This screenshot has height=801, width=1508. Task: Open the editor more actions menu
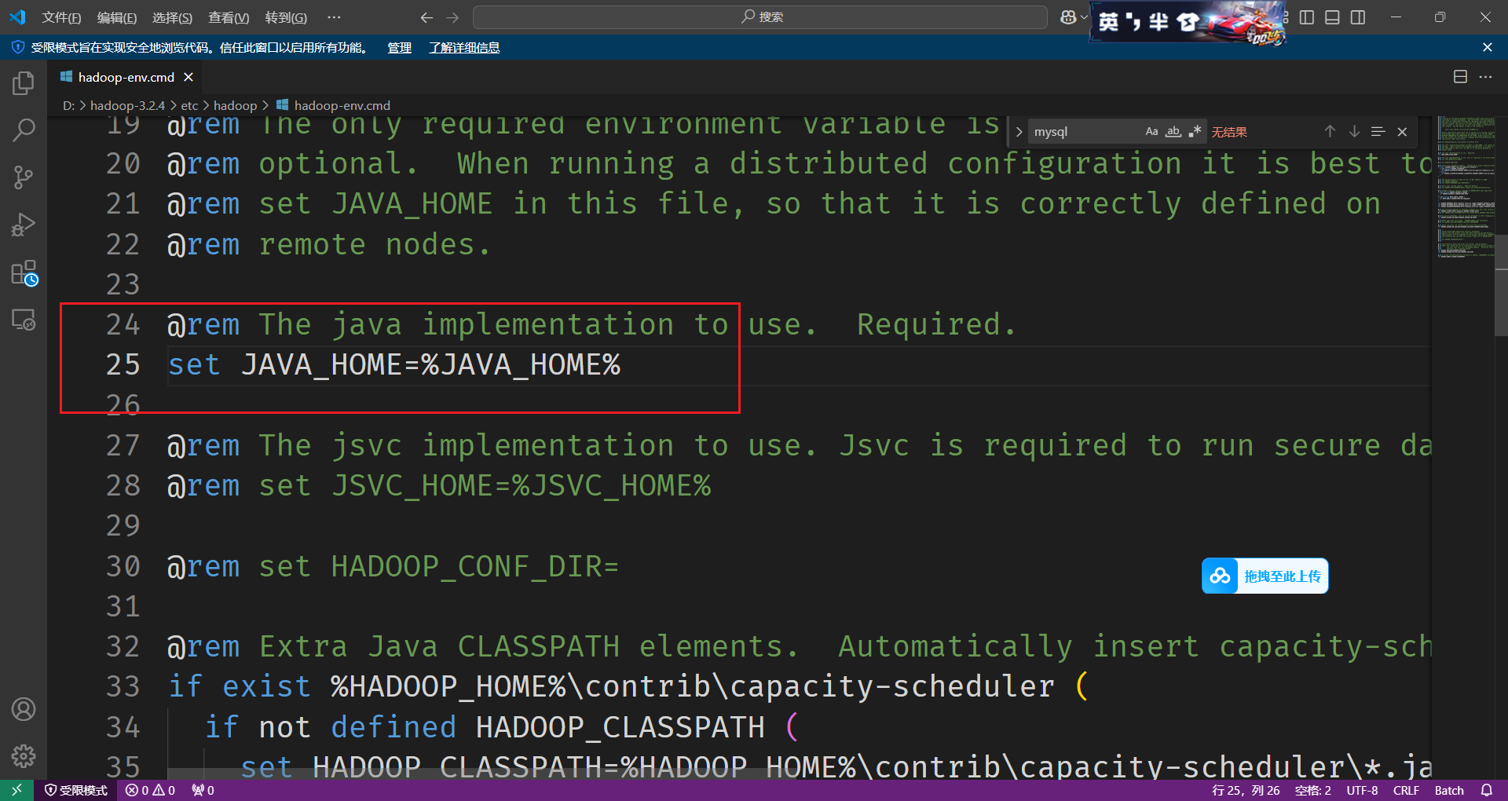tap(1486, 77)
